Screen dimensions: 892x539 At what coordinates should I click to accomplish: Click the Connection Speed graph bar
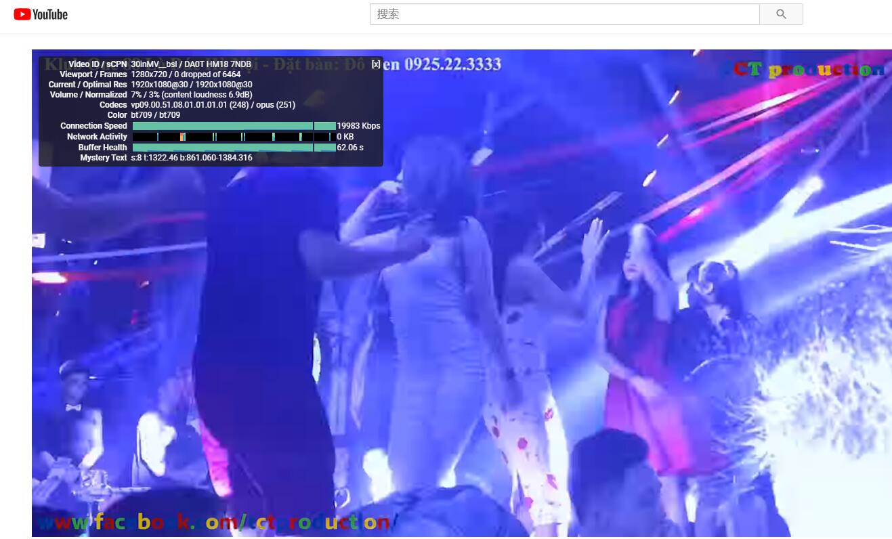point(234,126)
